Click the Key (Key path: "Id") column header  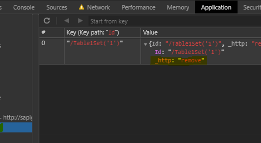click(x=102, y=32)
